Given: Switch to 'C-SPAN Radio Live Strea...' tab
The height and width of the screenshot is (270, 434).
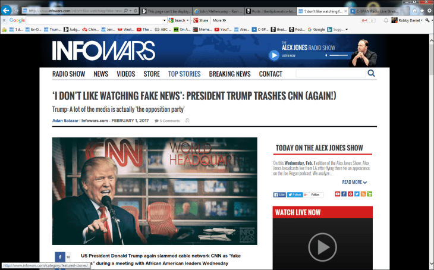Looking at the screenshot, I should coord(374,11).
